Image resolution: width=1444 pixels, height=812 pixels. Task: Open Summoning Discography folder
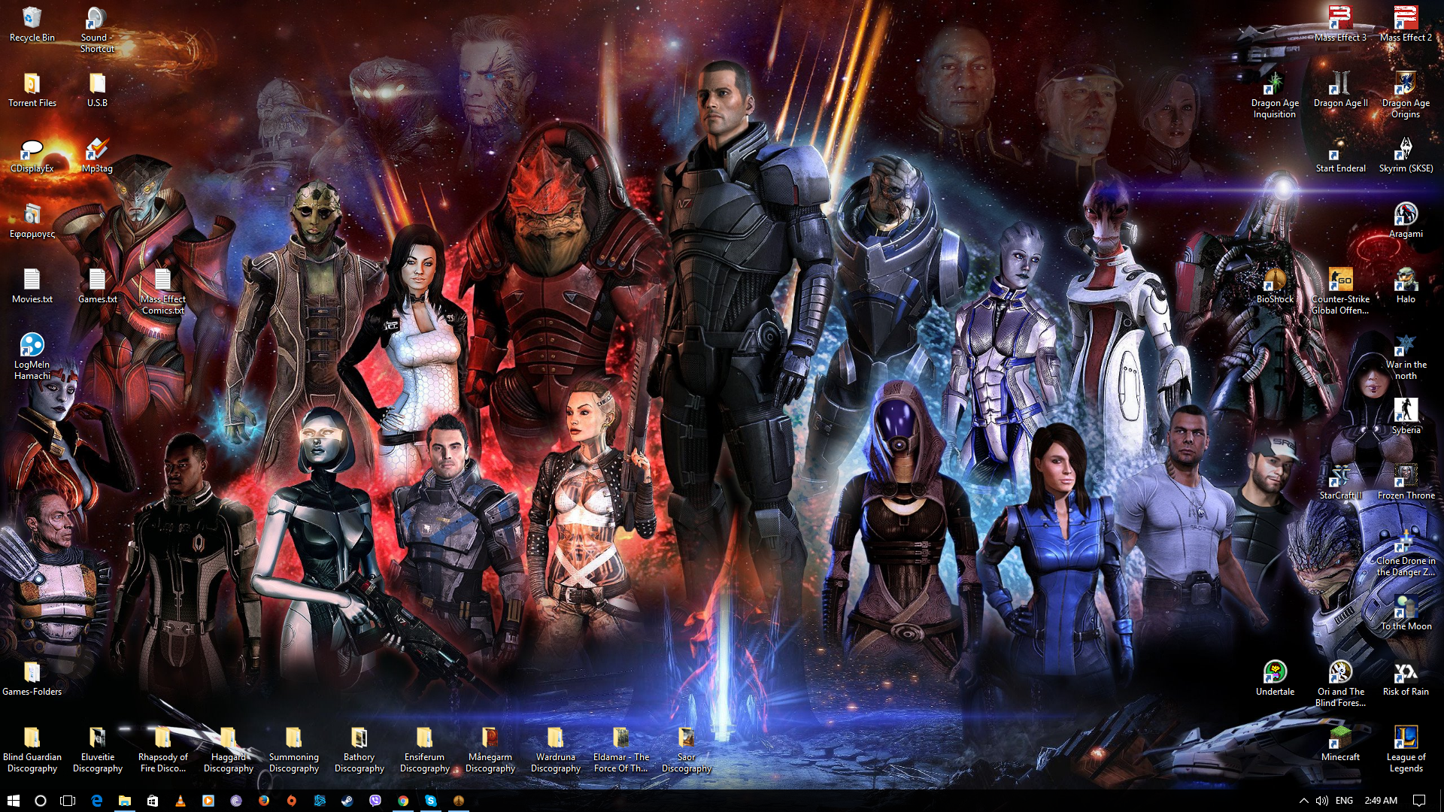[x=293, y=750]
